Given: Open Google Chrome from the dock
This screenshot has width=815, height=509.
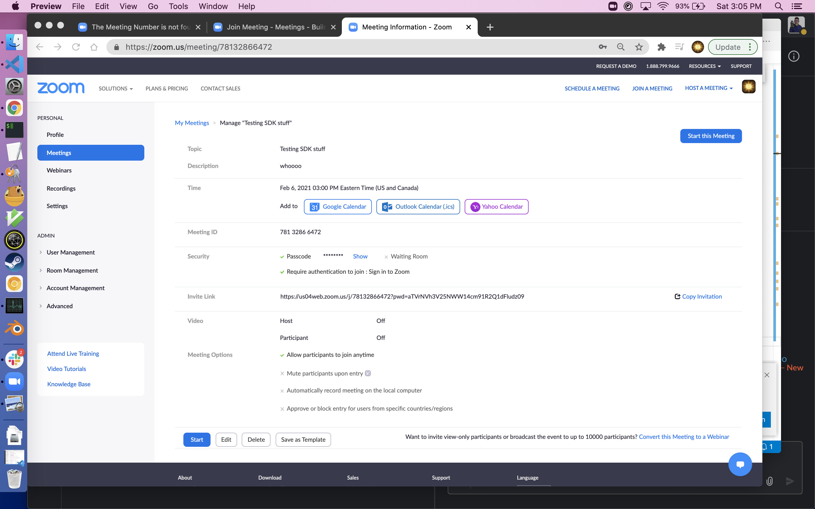Looking at the screenshot, I should [14, 108].
